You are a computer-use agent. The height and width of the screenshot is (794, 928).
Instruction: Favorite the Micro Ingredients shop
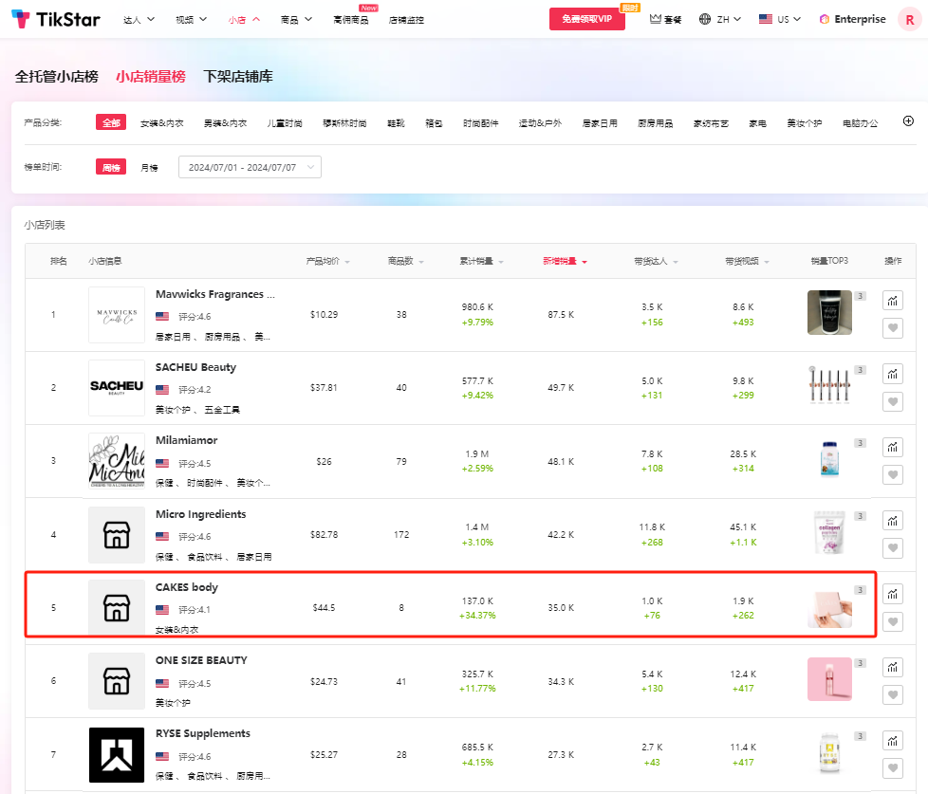(893, 548)
